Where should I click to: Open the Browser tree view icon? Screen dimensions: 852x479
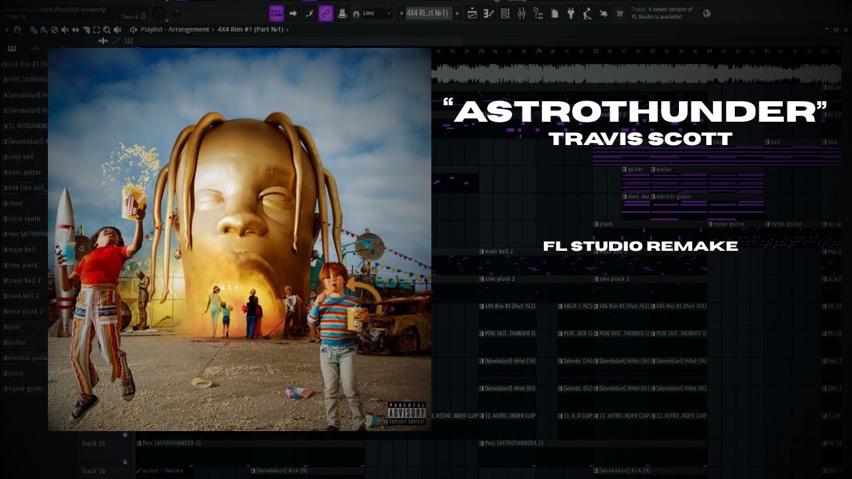click(x=538, y=13)
